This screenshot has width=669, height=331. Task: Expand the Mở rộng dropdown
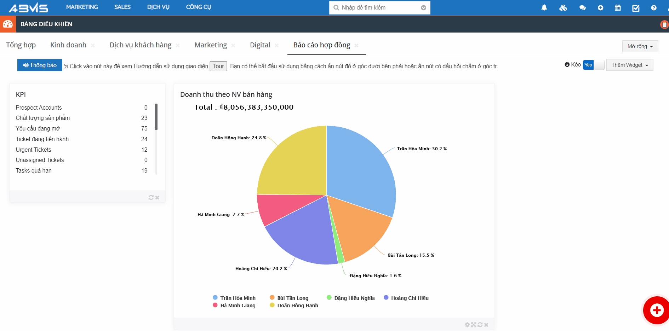click(640, 46)
